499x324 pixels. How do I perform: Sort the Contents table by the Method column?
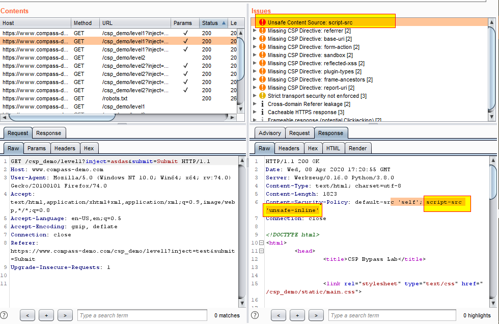coord(85,23)
